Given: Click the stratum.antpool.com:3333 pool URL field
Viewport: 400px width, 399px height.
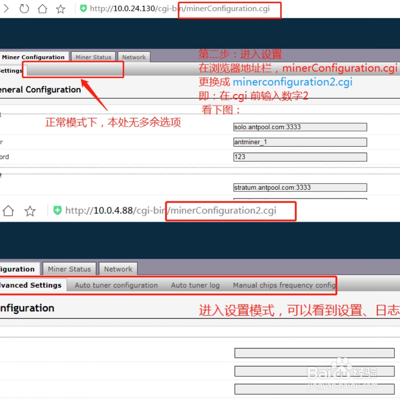Looking at the screenshot, I should [x=300, y=188].
